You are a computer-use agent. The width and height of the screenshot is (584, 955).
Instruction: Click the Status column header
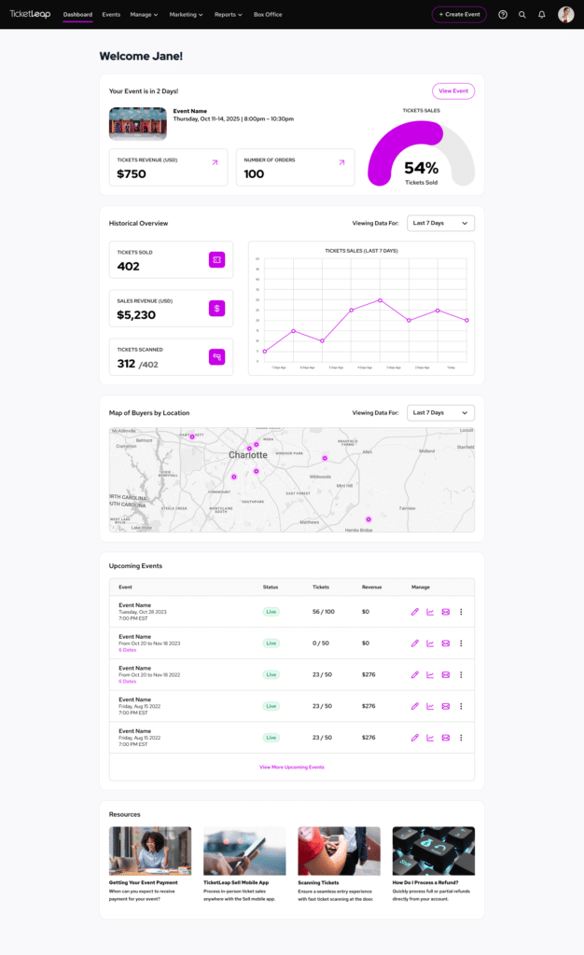[271, 588]
